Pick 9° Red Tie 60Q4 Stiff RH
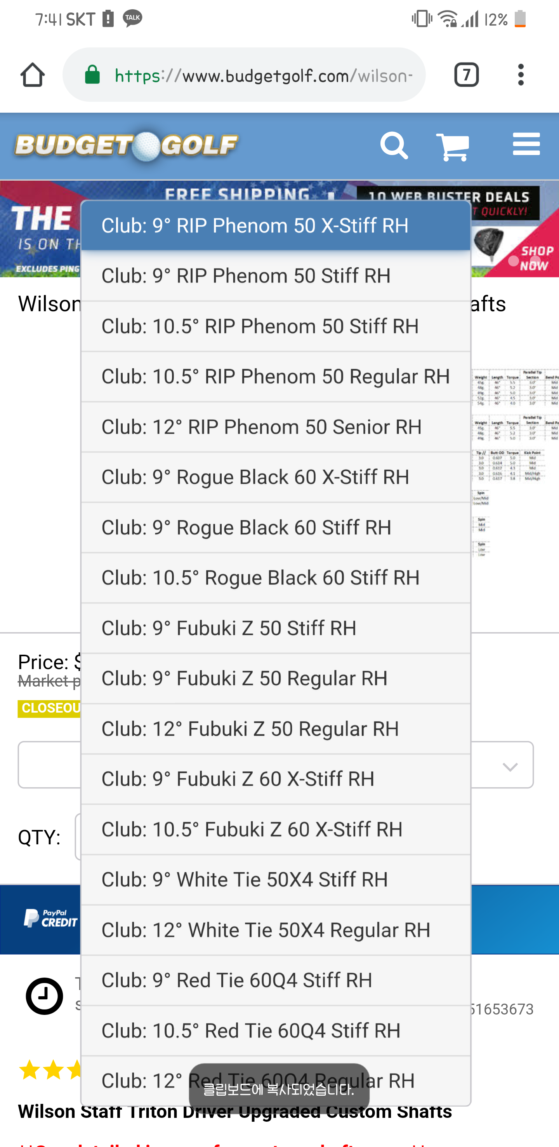The height and width of the screenshot is (1147, 559). click(x=275, y=980)
